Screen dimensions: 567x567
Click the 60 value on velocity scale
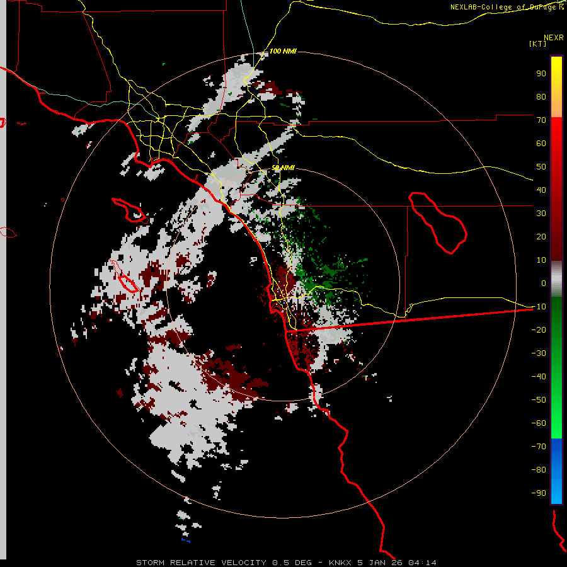541,143
